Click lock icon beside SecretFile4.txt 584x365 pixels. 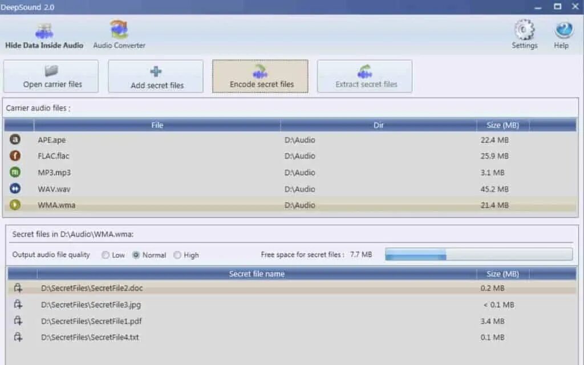18,337
